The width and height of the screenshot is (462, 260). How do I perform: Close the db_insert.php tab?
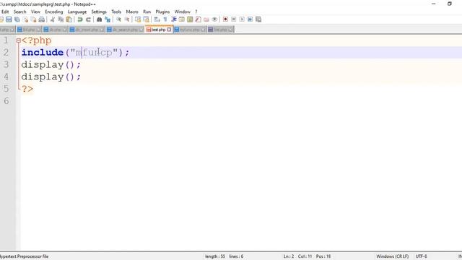[102, 30]
